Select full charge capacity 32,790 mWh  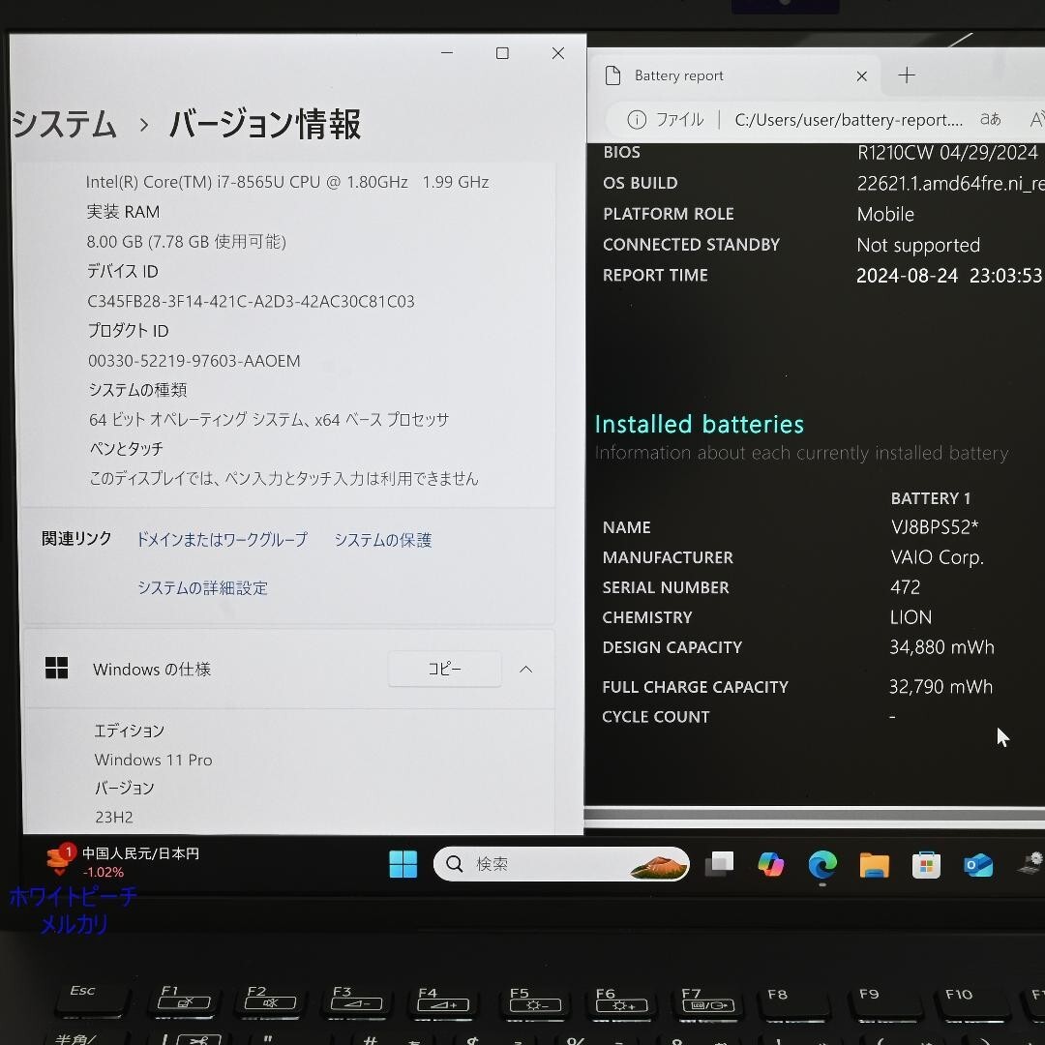pos(940,686)
